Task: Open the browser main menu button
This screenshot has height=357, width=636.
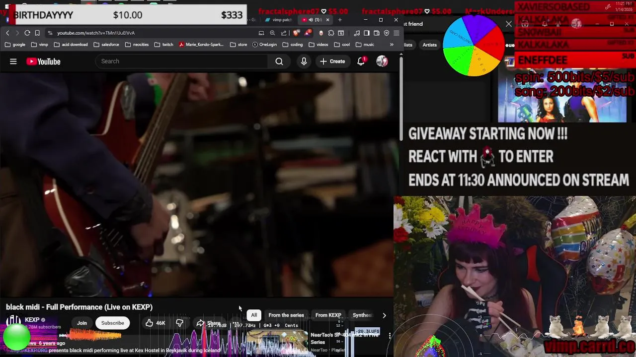Action: [397, 33]
